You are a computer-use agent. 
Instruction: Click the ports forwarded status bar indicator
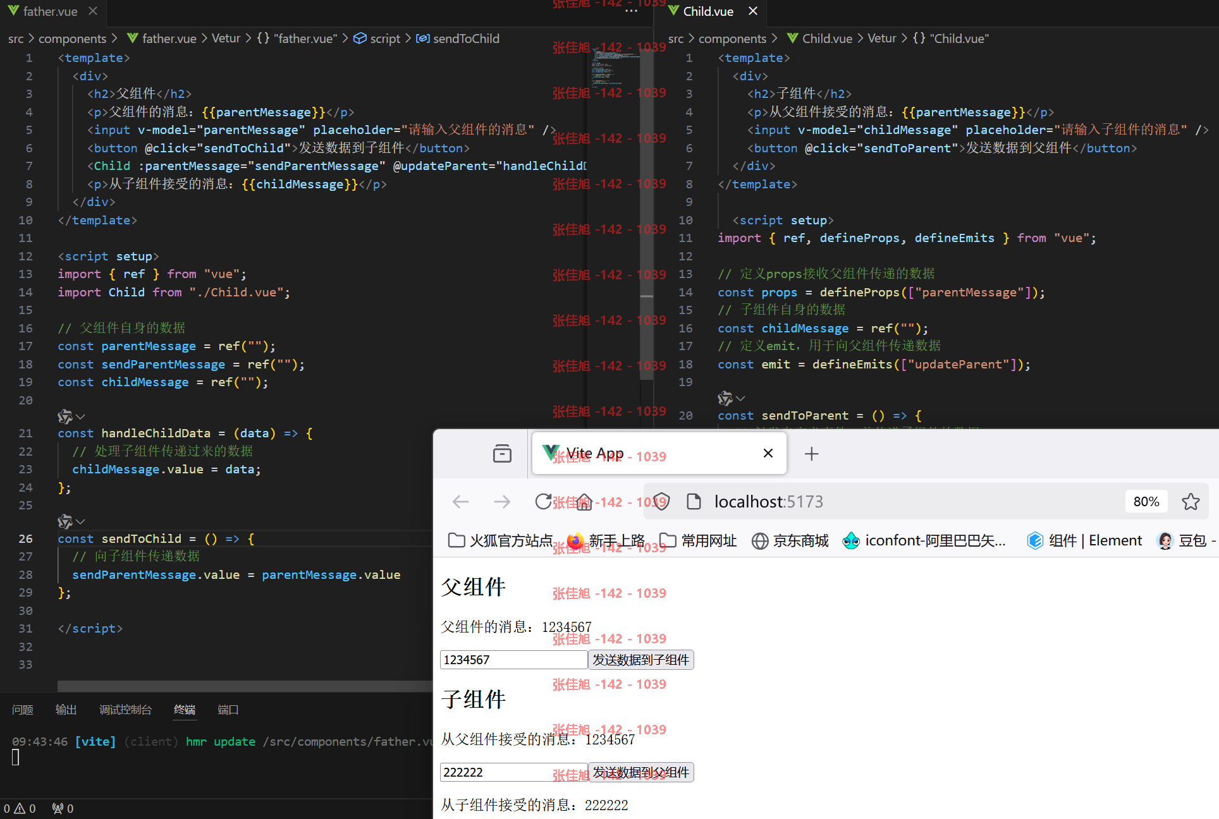tap(63, 808)
